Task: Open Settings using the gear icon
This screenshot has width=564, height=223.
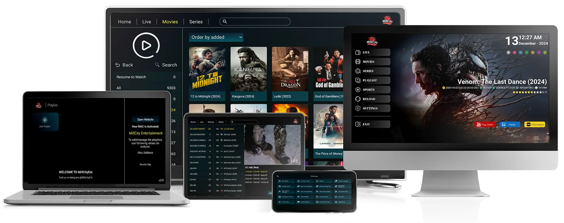Action: [x=358, y=108]
